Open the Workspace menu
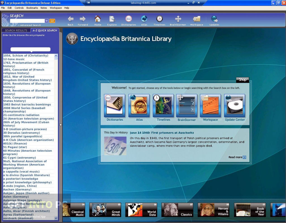Viewport: 286px width, 223px height. tap(56, 8)
